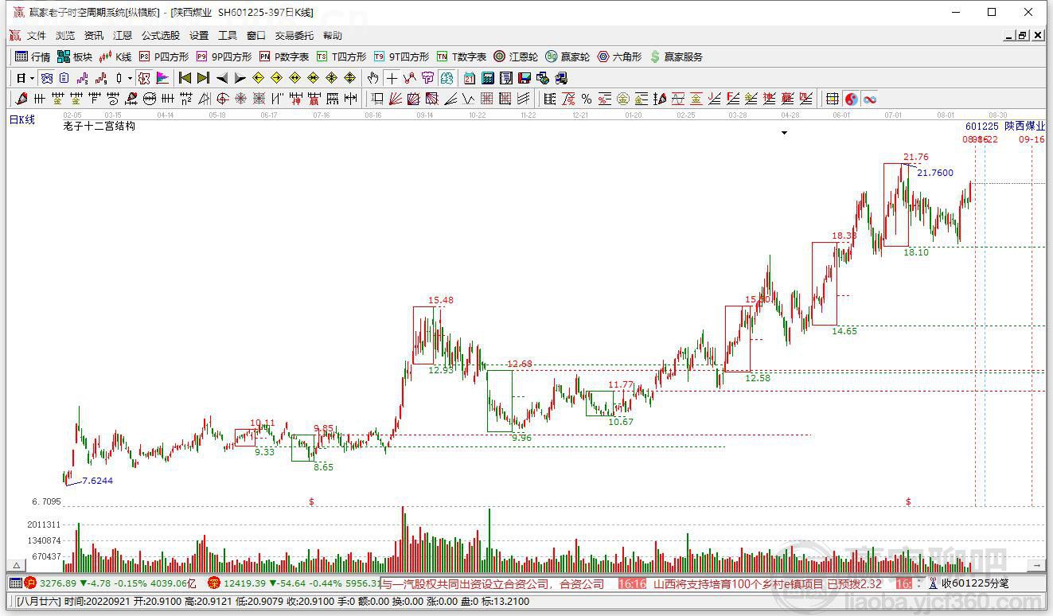
Task: Jump to first bar with green skip-back
Action: point(185,78)
